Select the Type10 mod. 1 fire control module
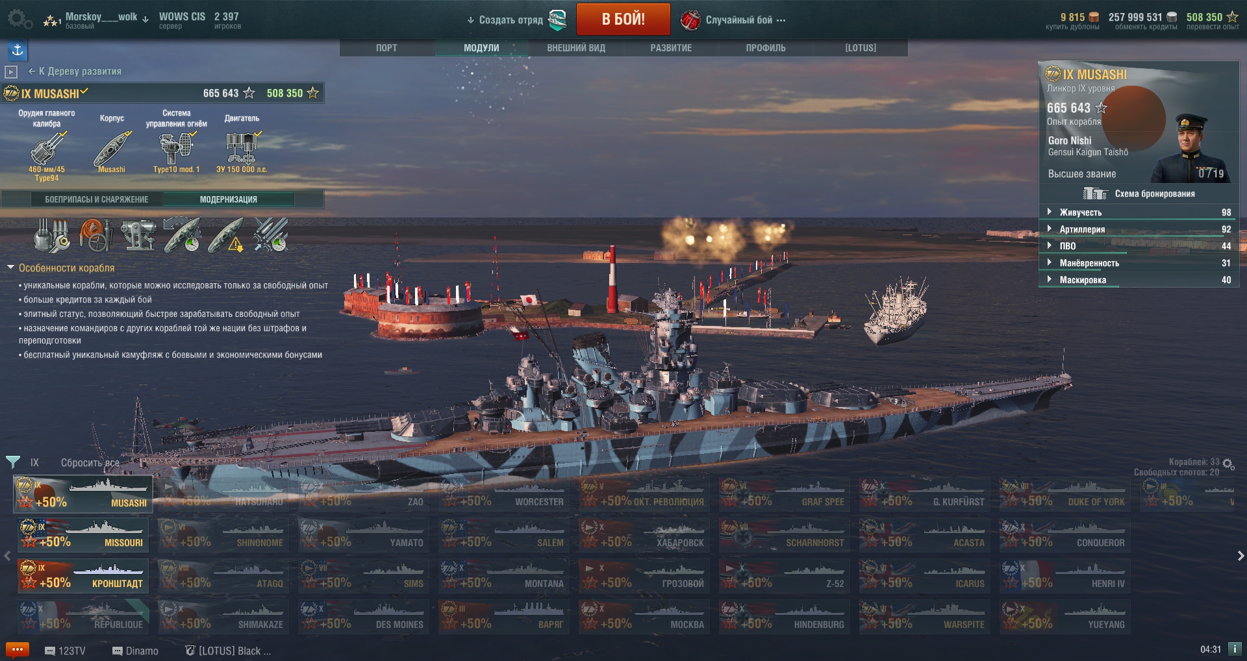Screen dimensions: 1247x661 (177, 149)
